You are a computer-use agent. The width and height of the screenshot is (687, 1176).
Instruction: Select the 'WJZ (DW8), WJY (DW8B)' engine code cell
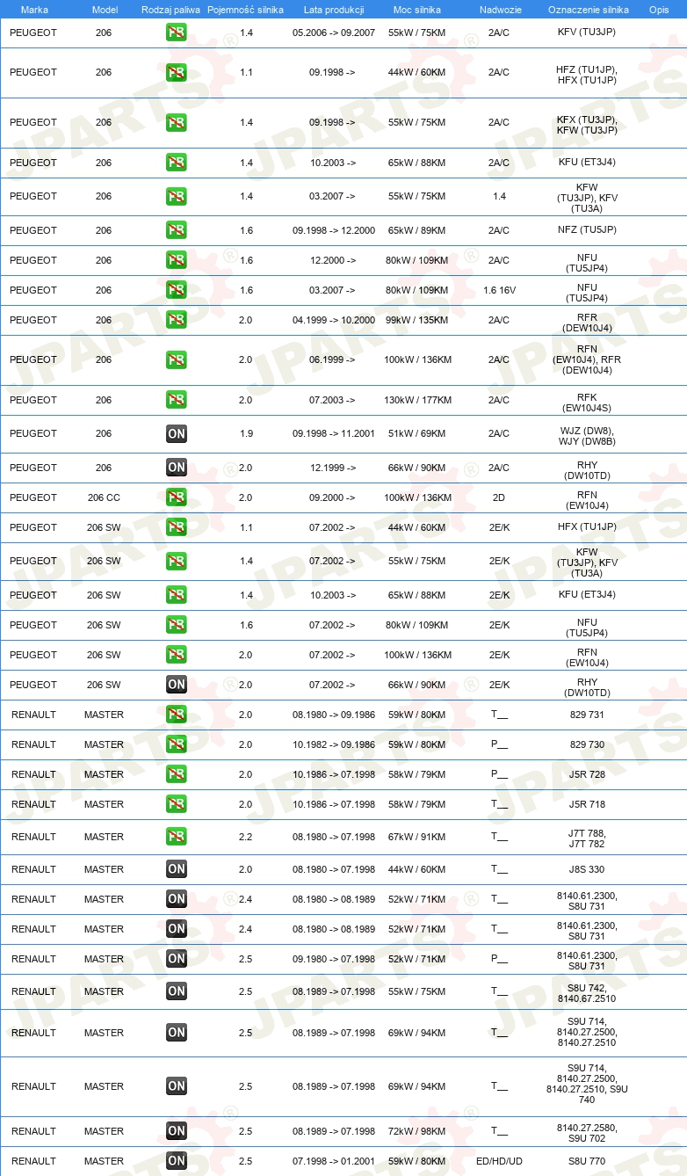click(588, 437)
